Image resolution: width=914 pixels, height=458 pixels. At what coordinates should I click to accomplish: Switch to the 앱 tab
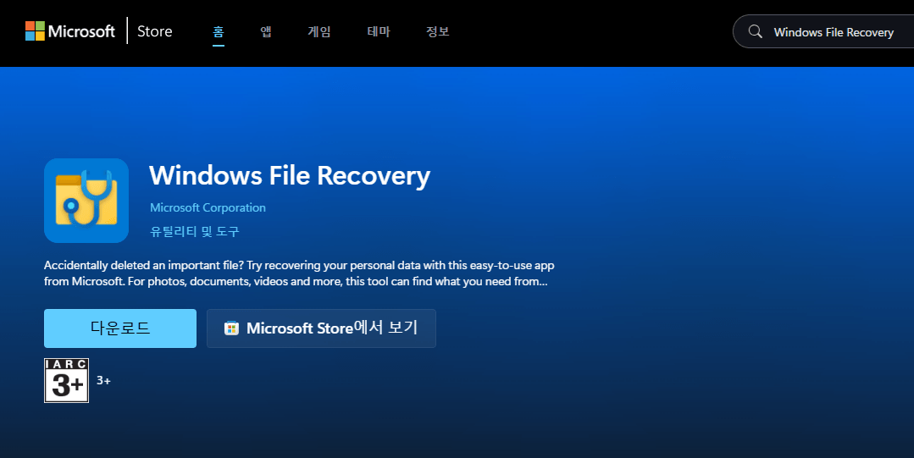(x=266, y=32)
